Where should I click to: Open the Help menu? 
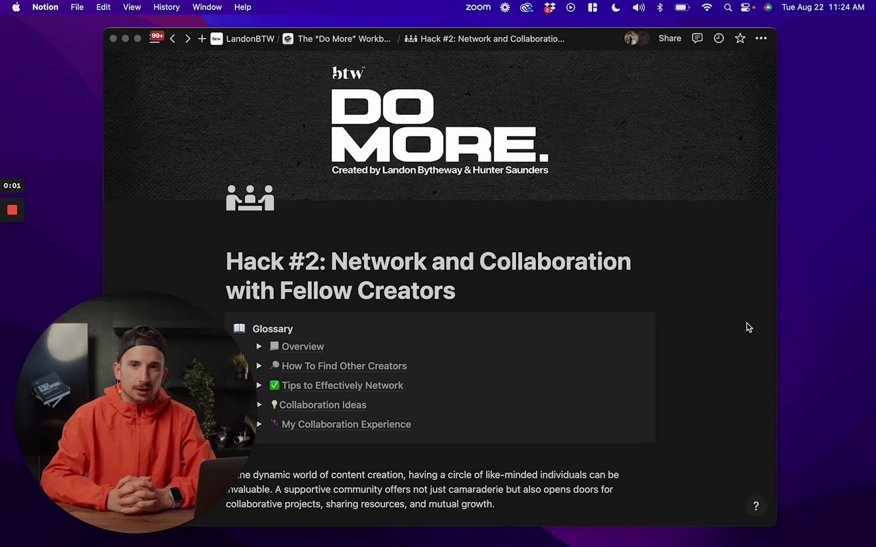point(243,7)
